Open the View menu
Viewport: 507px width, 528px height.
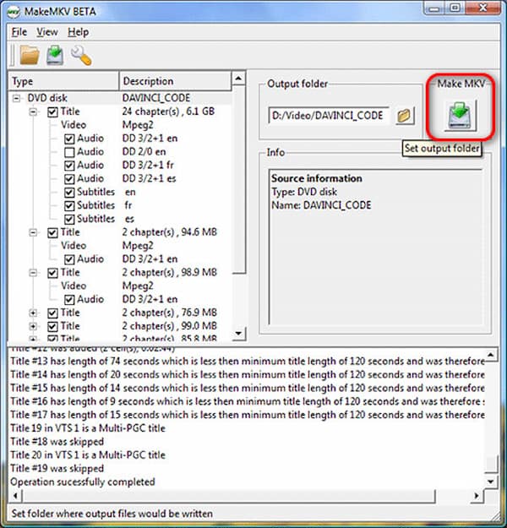coord(47,32)
